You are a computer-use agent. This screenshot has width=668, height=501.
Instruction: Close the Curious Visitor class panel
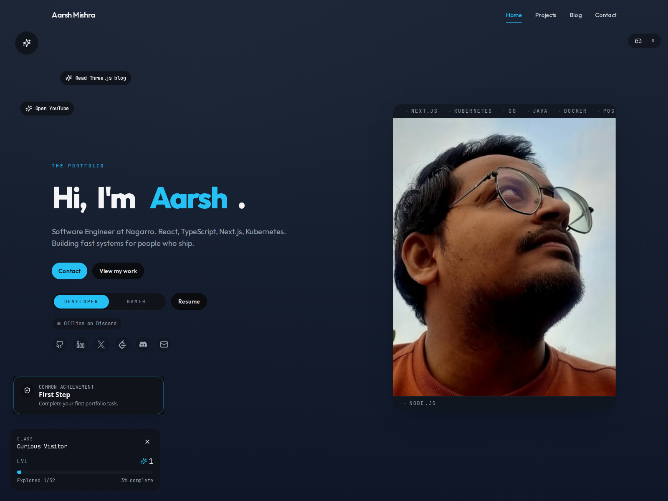pos(147,442)
